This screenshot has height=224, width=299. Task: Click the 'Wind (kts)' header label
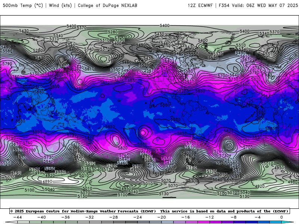pyautogui.click(x=60, y=5)
